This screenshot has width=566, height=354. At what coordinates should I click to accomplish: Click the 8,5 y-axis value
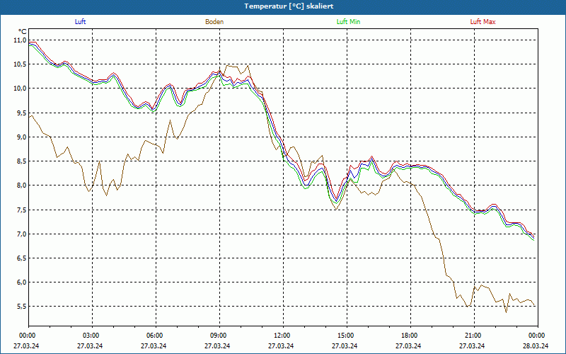[x=22, y=161]
